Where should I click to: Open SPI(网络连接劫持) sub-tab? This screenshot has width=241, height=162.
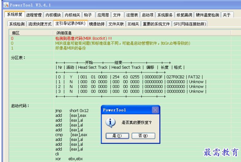coord(190,24)
